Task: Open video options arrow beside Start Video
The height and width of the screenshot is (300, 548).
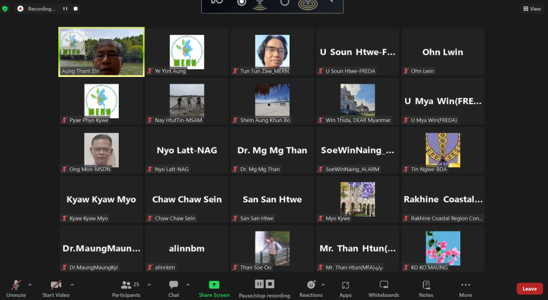Action: 72,284
